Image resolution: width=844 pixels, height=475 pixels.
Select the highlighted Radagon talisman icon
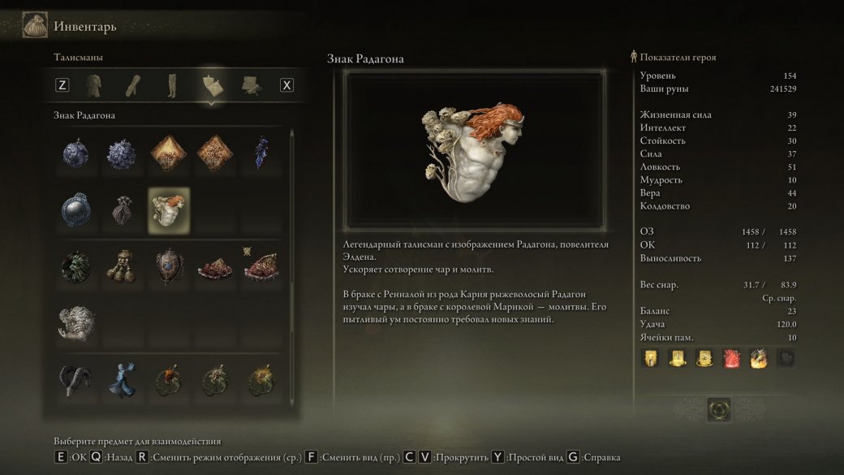(169, 210)
